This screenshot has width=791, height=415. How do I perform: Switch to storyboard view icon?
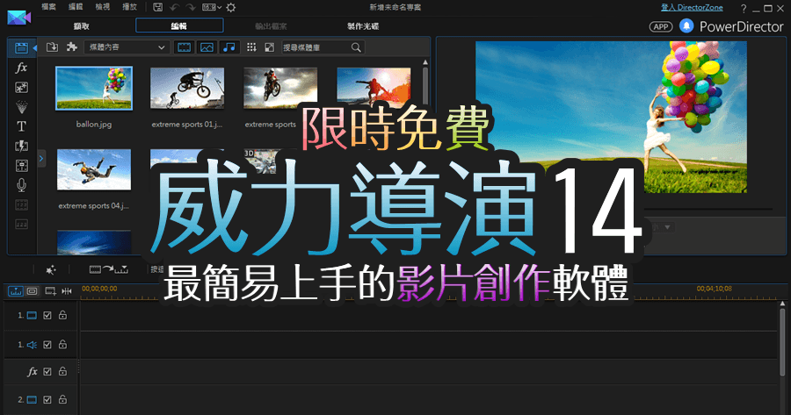(32, 291)
